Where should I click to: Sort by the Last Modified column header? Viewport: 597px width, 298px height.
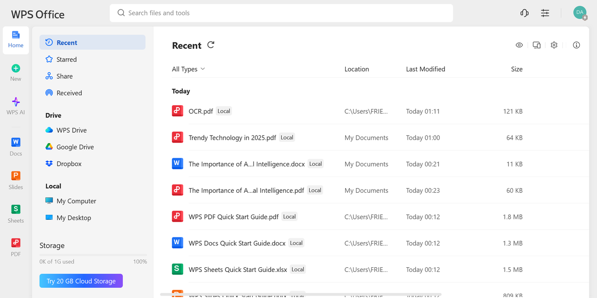tap(425, 69)
